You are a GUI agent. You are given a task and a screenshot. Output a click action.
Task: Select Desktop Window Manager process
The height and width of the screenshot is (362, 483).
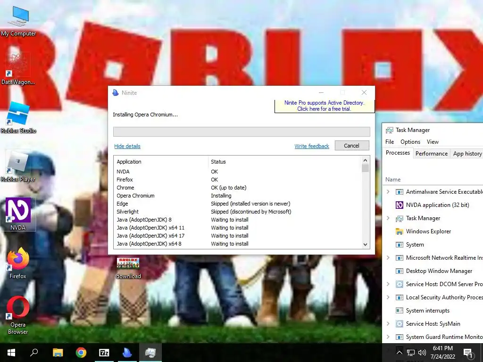click(433, 271)
